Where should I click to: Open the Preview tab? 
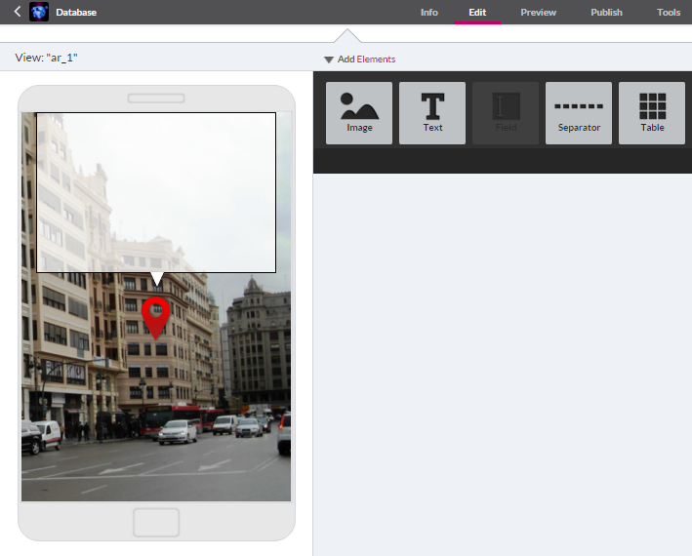[x=538, y=13]
